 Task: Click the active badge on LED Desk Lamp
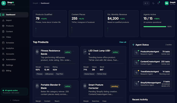(x=115, y=52)
